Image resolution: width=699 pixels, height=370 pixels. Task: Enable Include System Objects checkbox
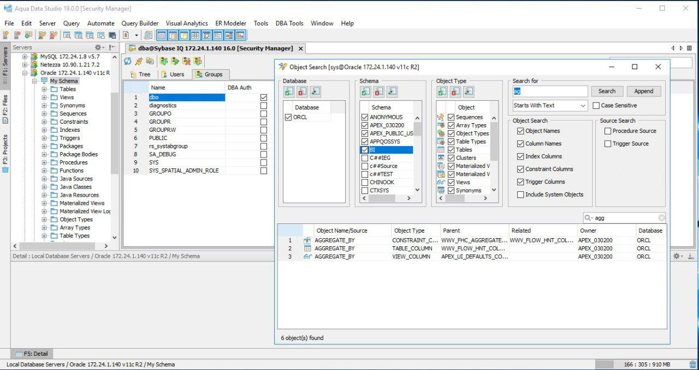click(520, 195)
